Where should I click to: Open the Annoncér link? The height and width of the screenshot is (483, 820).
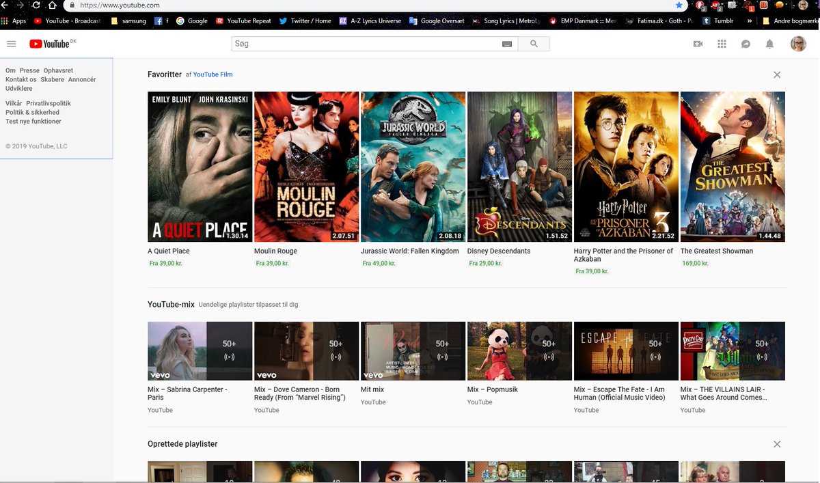click(x=82, y=79)
